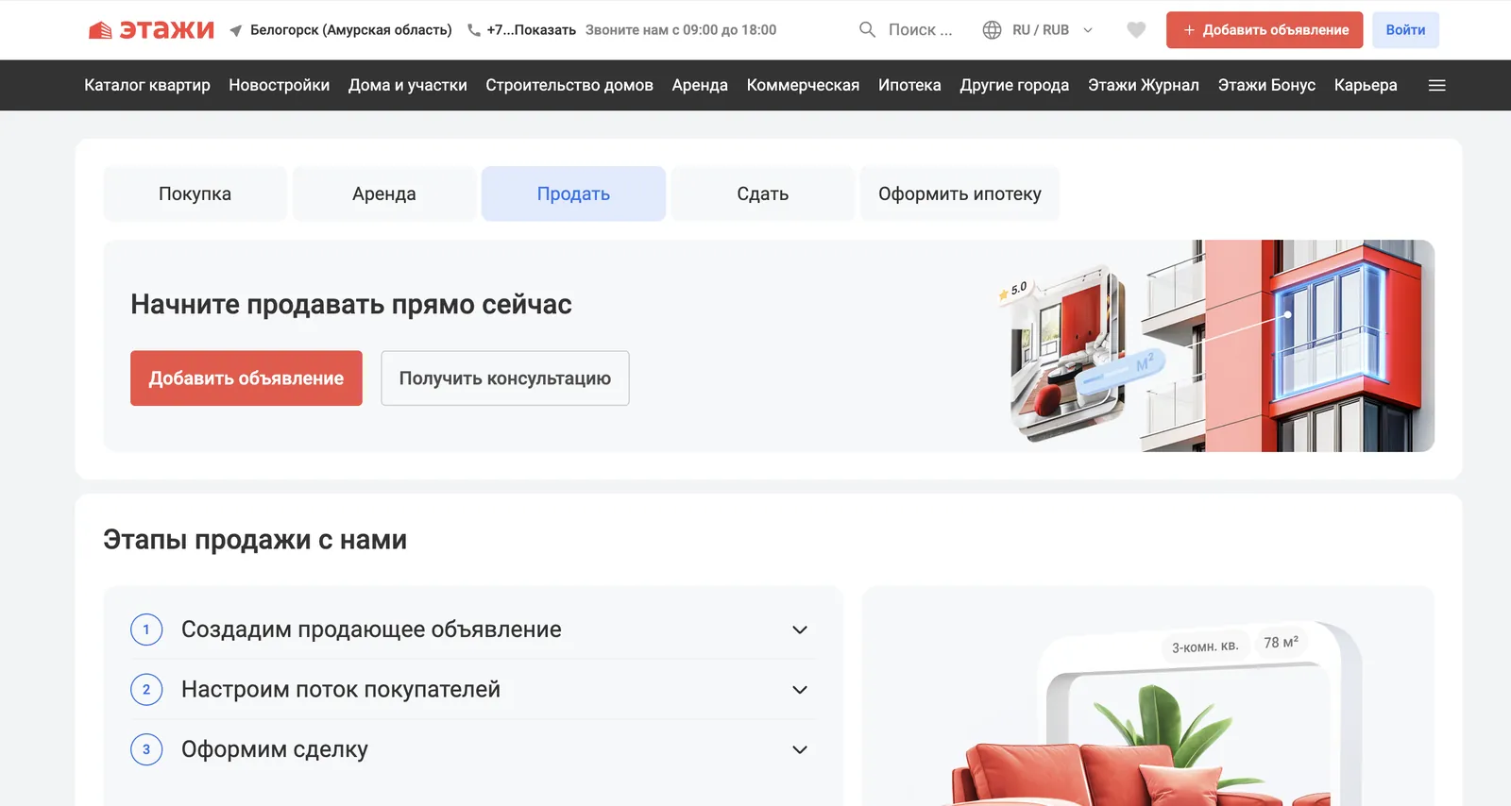1511x806 pixels.
Task: Click Получить консультацию button
Action: pos(505,378)
